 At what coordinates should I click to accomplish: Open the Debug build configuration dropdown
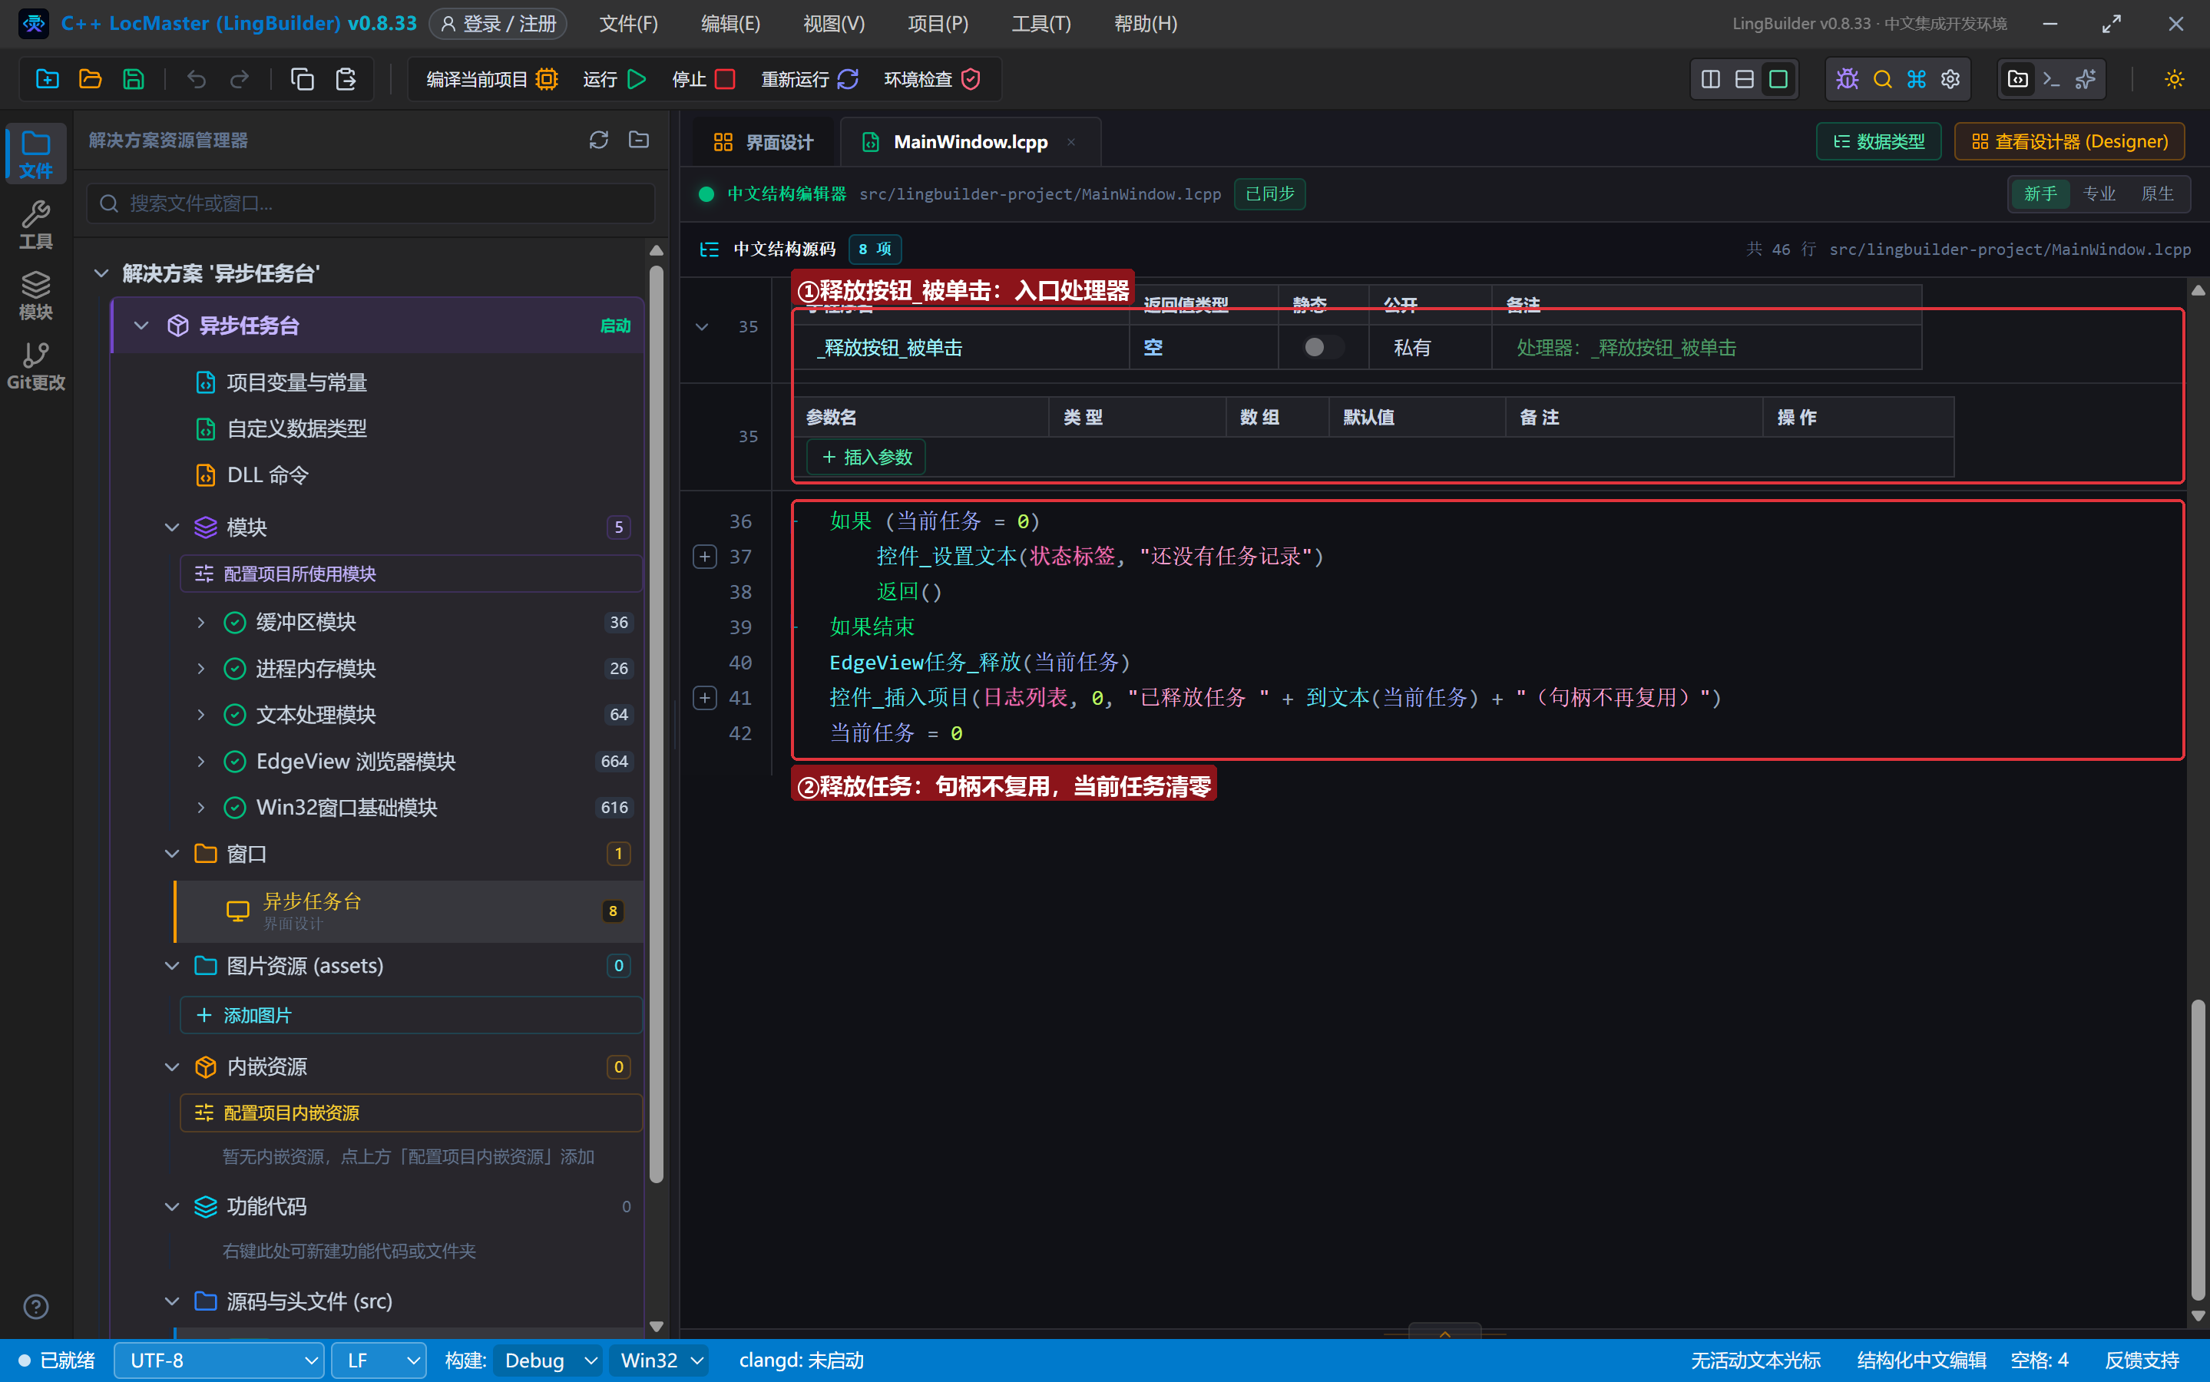[x=548, y=1360]
